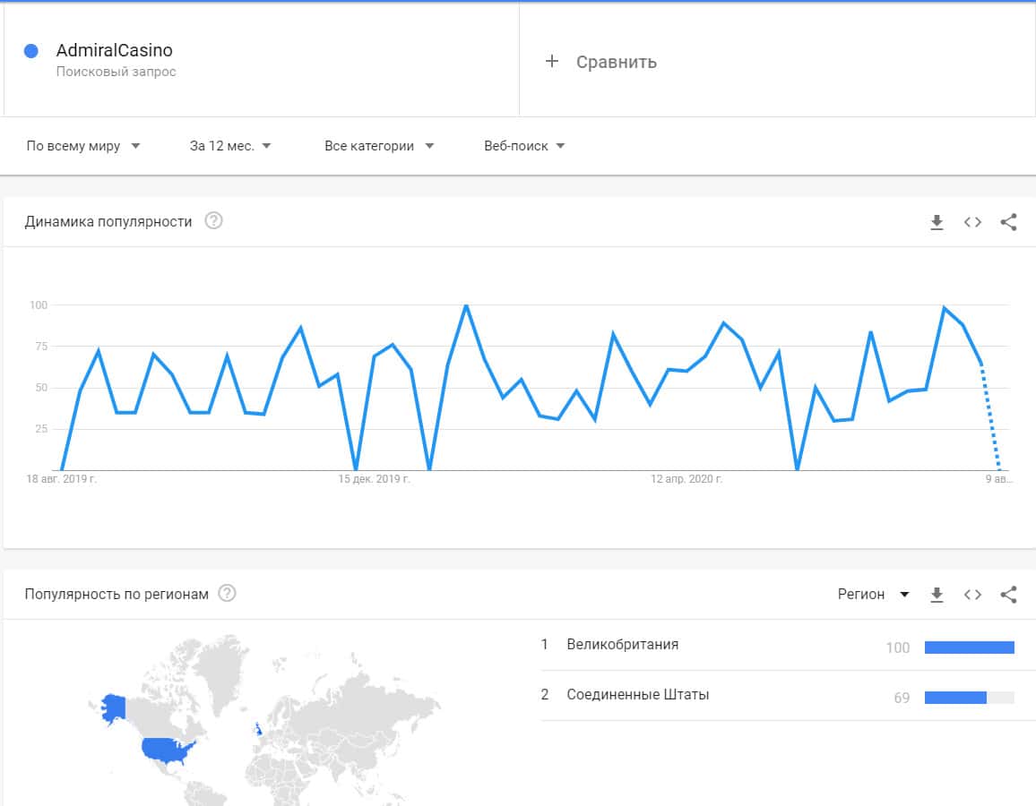Click the AdmiralCasino search term field
1036x806 pixels.
pyautogui.click(x=115, y=51)
